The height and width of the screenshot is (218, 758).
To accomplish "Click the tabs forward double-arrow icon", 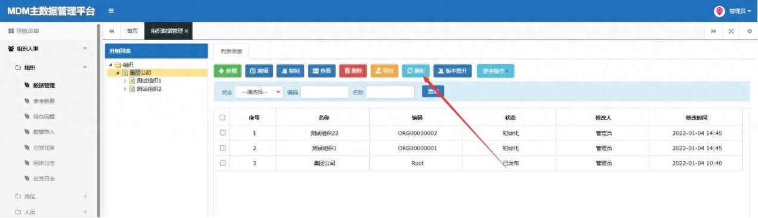I will click(714, 31).
